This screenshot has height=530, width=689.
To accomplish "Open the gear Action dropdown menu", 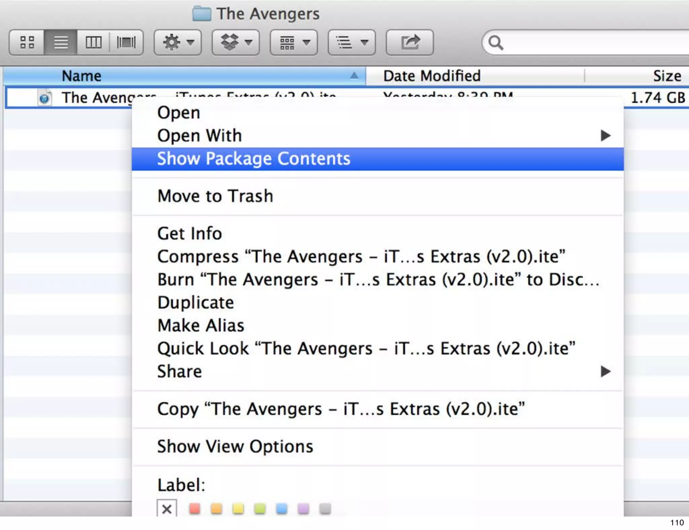I will [x=178, y=42].
